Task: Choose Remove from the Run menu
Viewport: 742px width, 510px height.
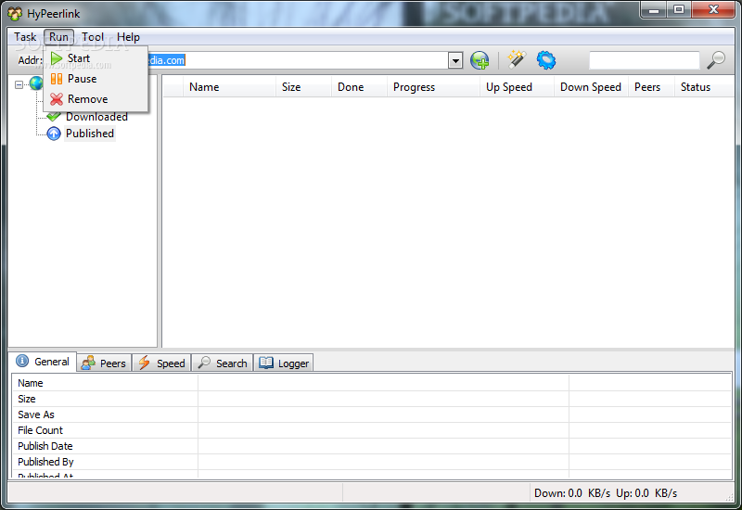Action: [x=96, y=99]
